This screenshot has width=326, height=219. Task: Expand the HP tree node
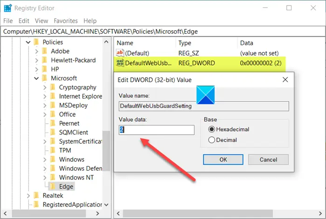pos(36,69)
